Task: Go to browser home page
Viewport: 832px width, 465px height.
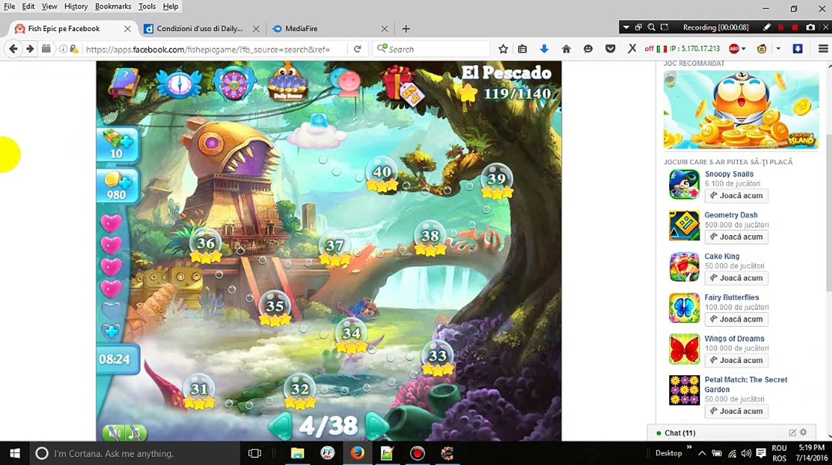Action: (x=566, y=49)
